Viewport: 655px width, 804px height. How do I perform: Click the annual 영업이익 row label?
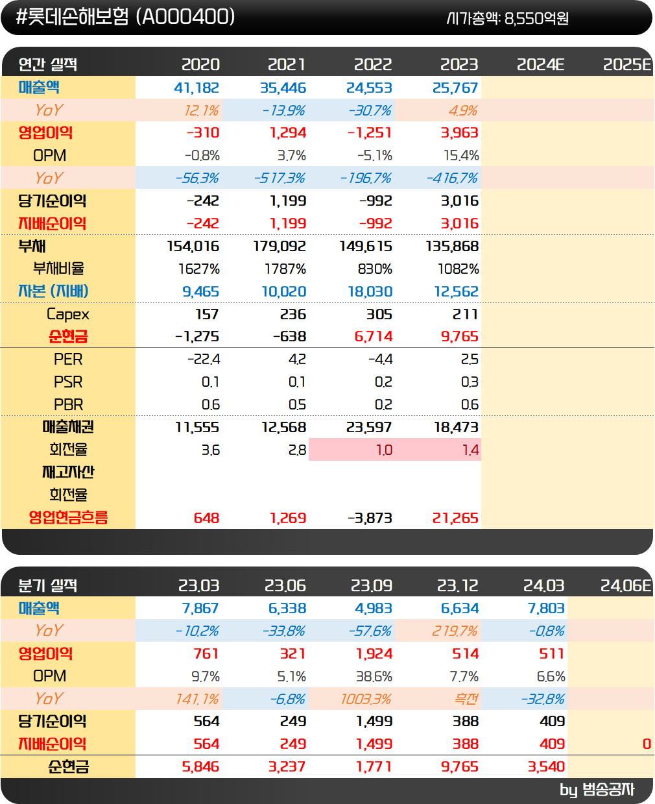pos(45,132)
